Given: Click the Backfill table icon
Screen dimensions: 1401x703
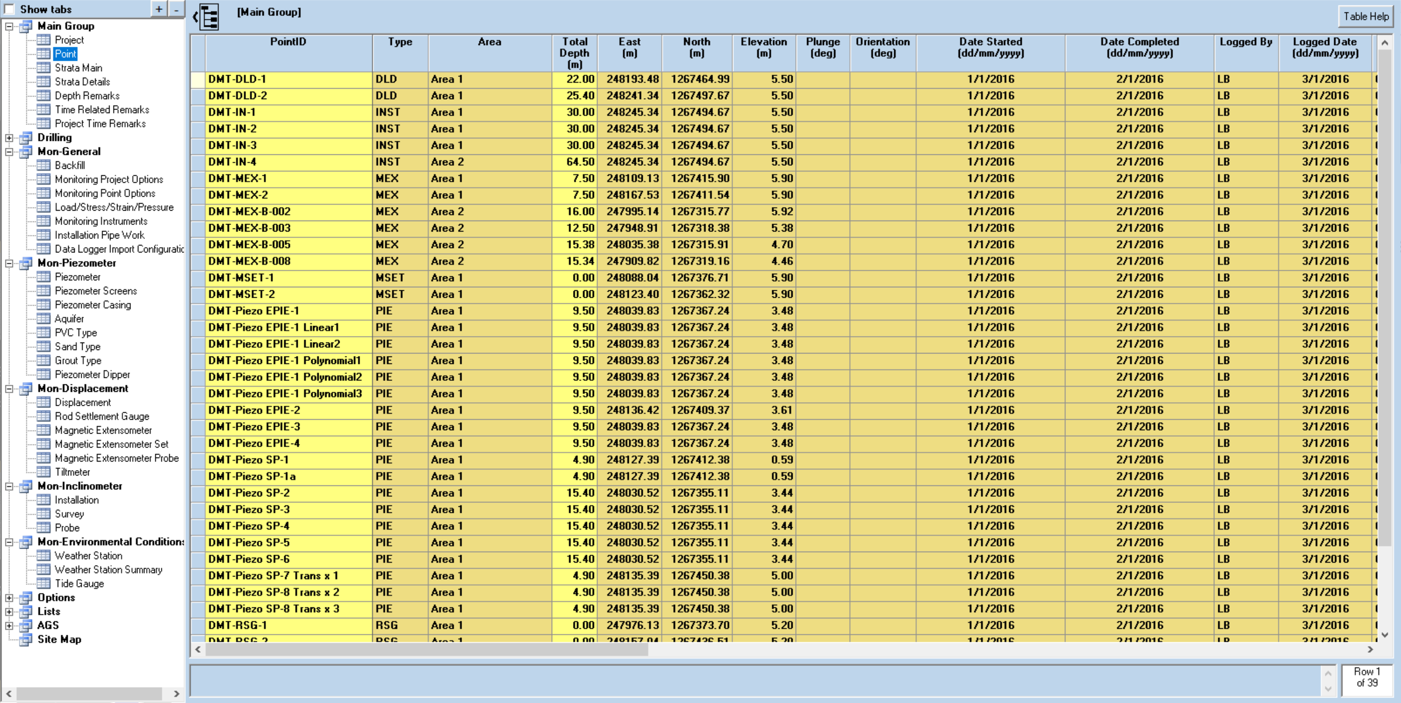Looking at the screenshot, I should (x=43, y=165).
